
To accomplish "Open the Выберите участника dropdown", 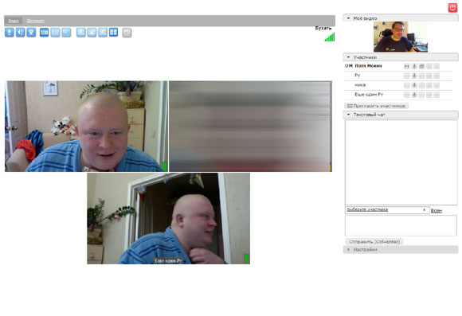I will [387, 210].
